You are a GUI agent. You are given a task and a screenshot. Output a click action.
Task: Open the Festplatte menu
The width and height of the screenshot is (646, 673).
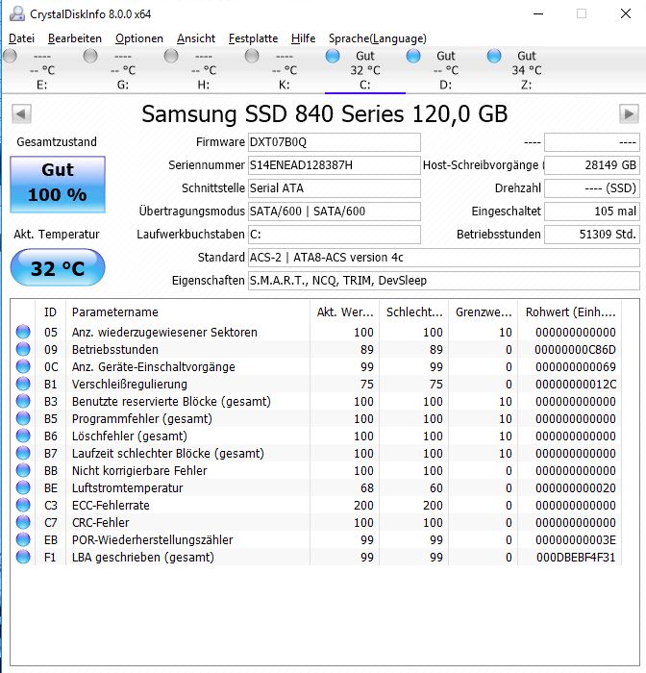point(253,38)
